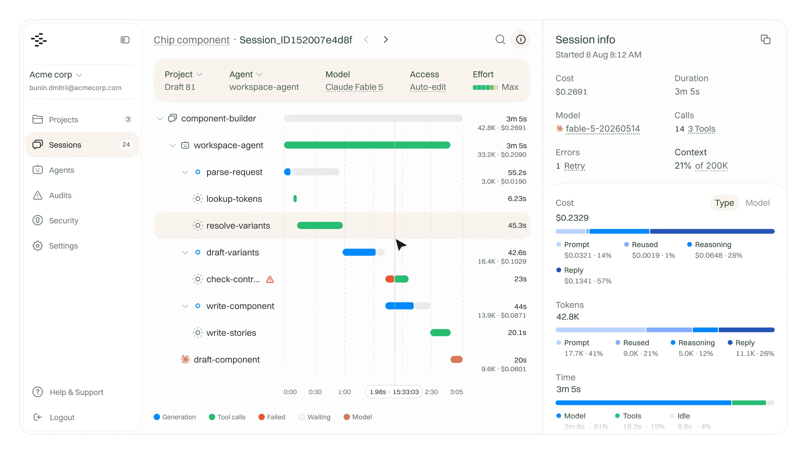The image size is (807, 454).
Task: Click Security shield icon
Action: [x=38, y=220]
